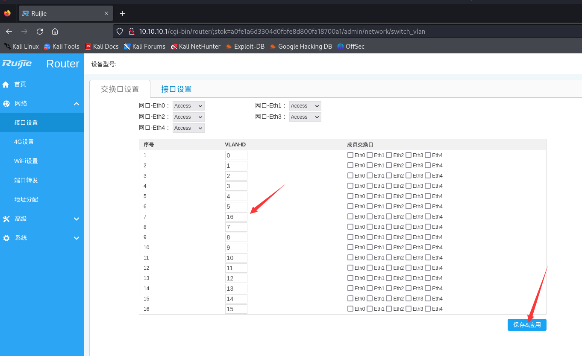
Task: Click the VLAN-ID field in row 16
Action: [236, 309]
